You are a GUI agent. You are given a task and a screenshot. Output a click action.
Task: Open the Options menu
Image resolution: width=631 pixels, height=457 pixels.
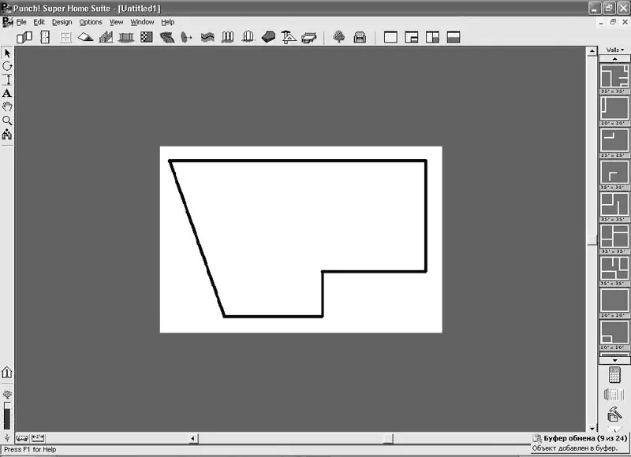91,22
